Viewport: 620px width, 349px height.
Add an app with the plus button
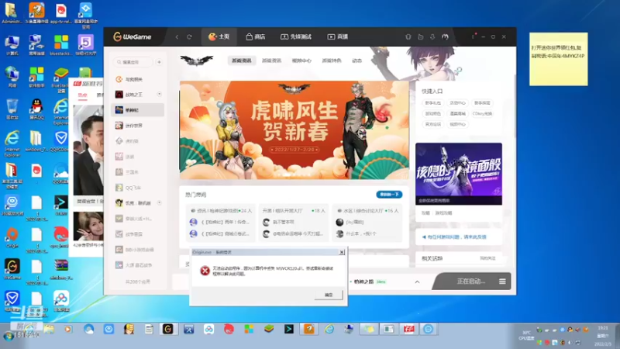point(159,62)
